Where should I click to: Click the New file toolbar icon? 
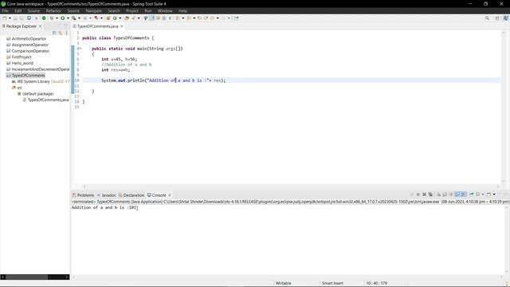click(x=5, y=18)
